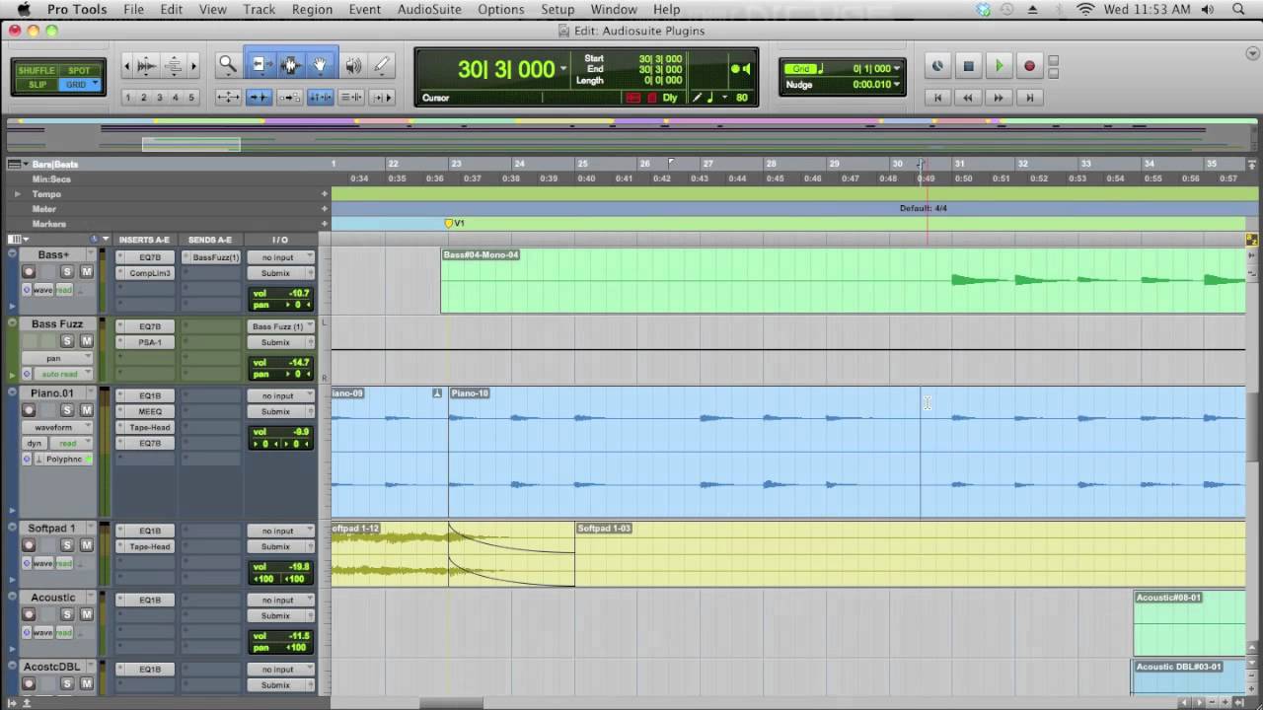Open the Region menu
Viewport: 1263px width, 710px height.
312,9
